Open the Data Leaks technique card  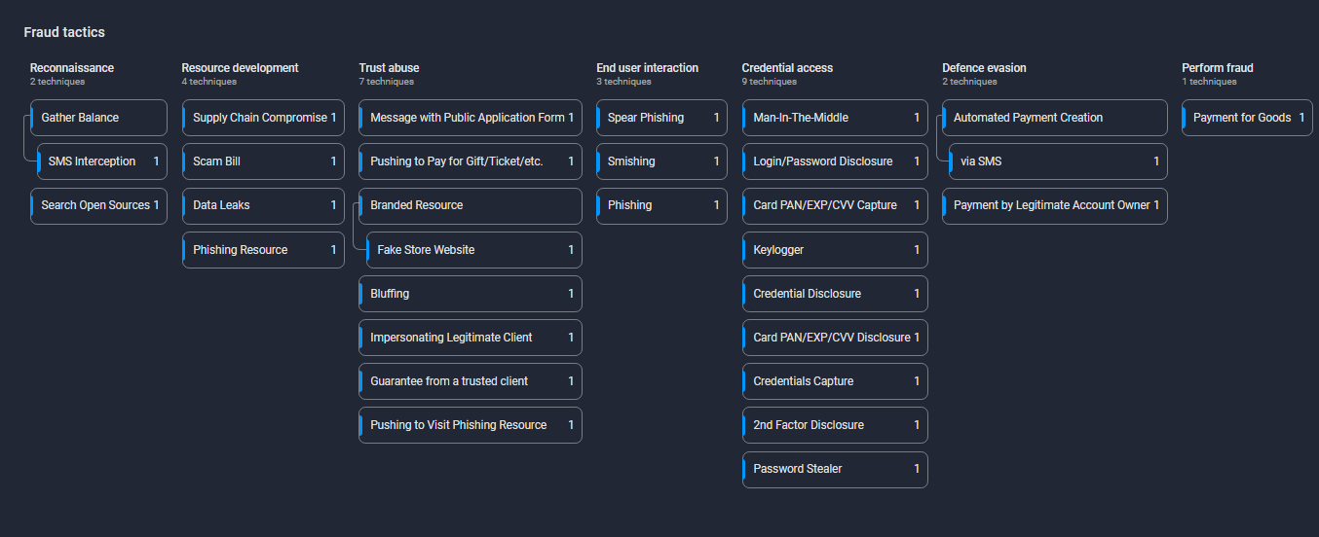pyautogui.click(x=263, y=205)
